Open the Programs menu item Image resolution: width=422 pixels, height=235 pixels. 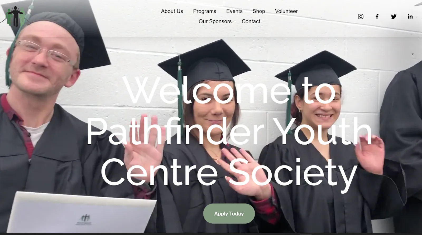coord(204,11)
